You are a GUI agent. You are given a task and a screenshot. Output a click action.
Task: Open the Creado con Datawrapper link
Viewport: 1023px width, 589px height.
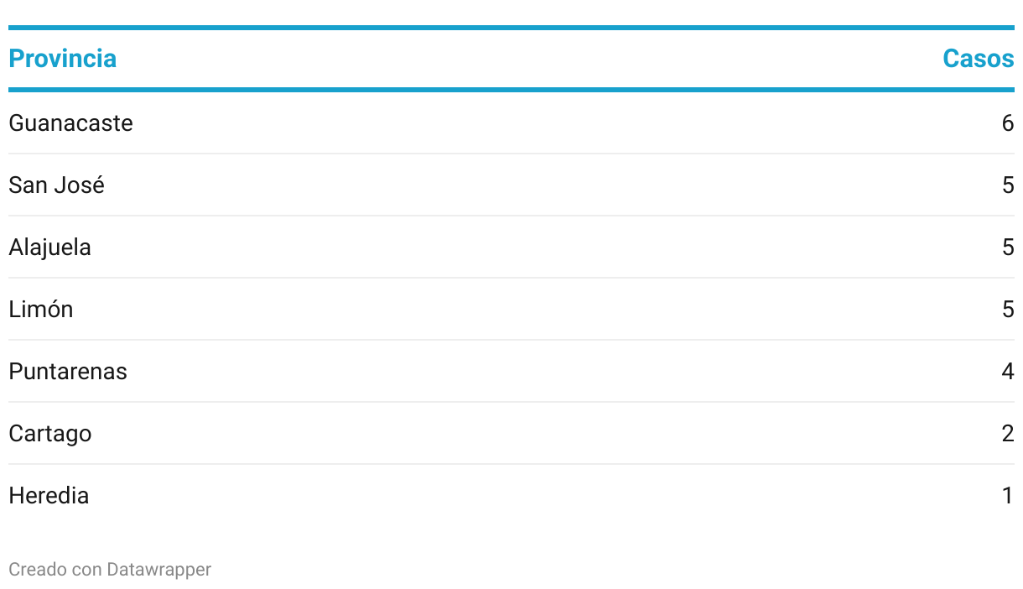[110, 570]
